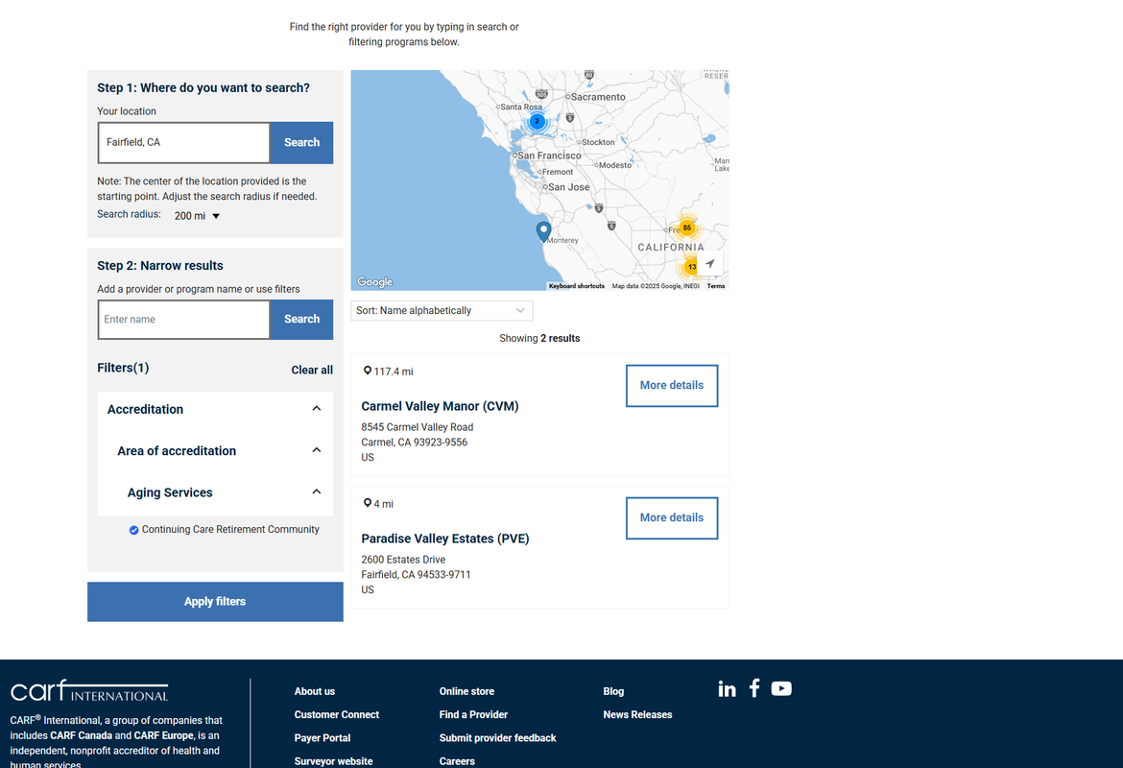Click the 8545 Carmel Valley Road address

[417, 428]
